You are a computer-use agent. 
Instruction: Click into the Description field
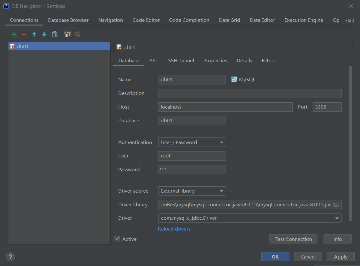pos(250,93)
